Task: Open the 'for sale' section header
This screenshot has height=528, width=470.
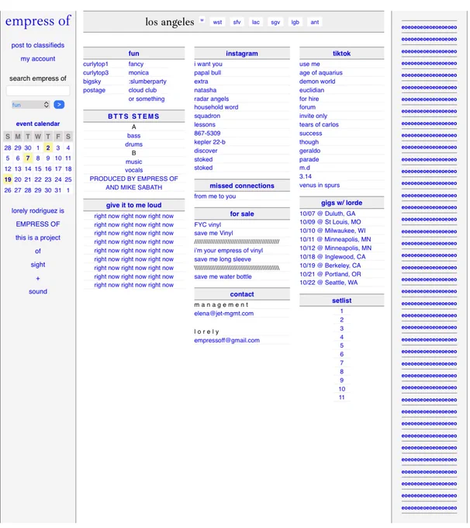Action: [x=242, y=214]
